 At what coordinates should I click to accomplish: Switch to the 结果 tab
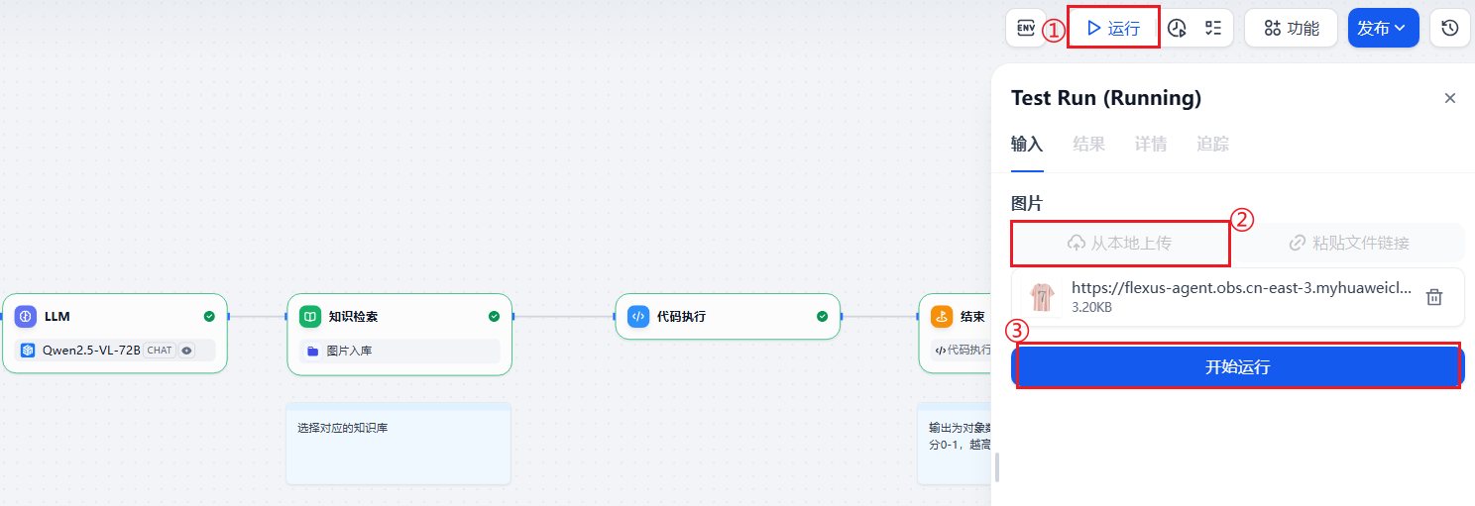tap(1088, 144)
